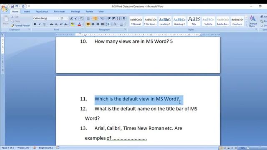Toggle subscript formatting

(56, 24)
